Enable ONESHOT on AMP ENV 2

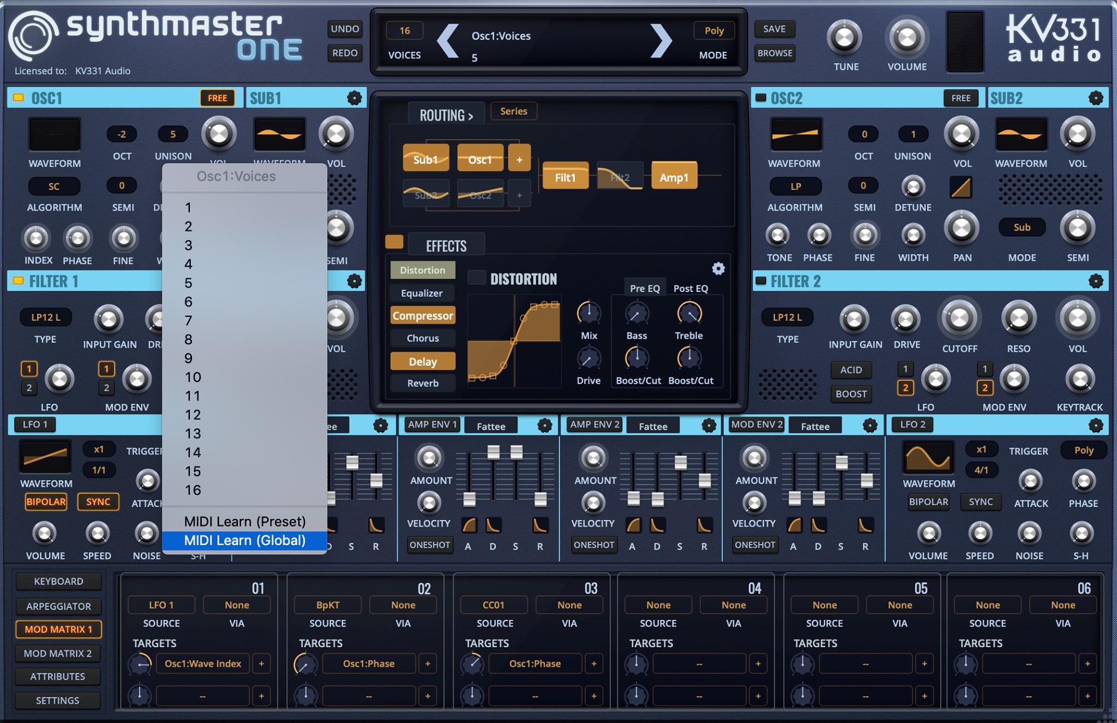point(594,545)
